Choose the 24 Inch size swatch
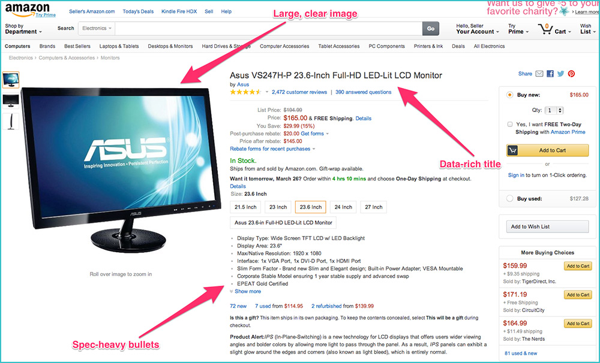600x363 pixels. click(x=343, y=207)
